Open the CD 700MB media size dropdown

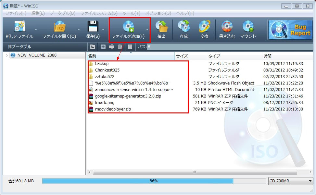[290, 181]
